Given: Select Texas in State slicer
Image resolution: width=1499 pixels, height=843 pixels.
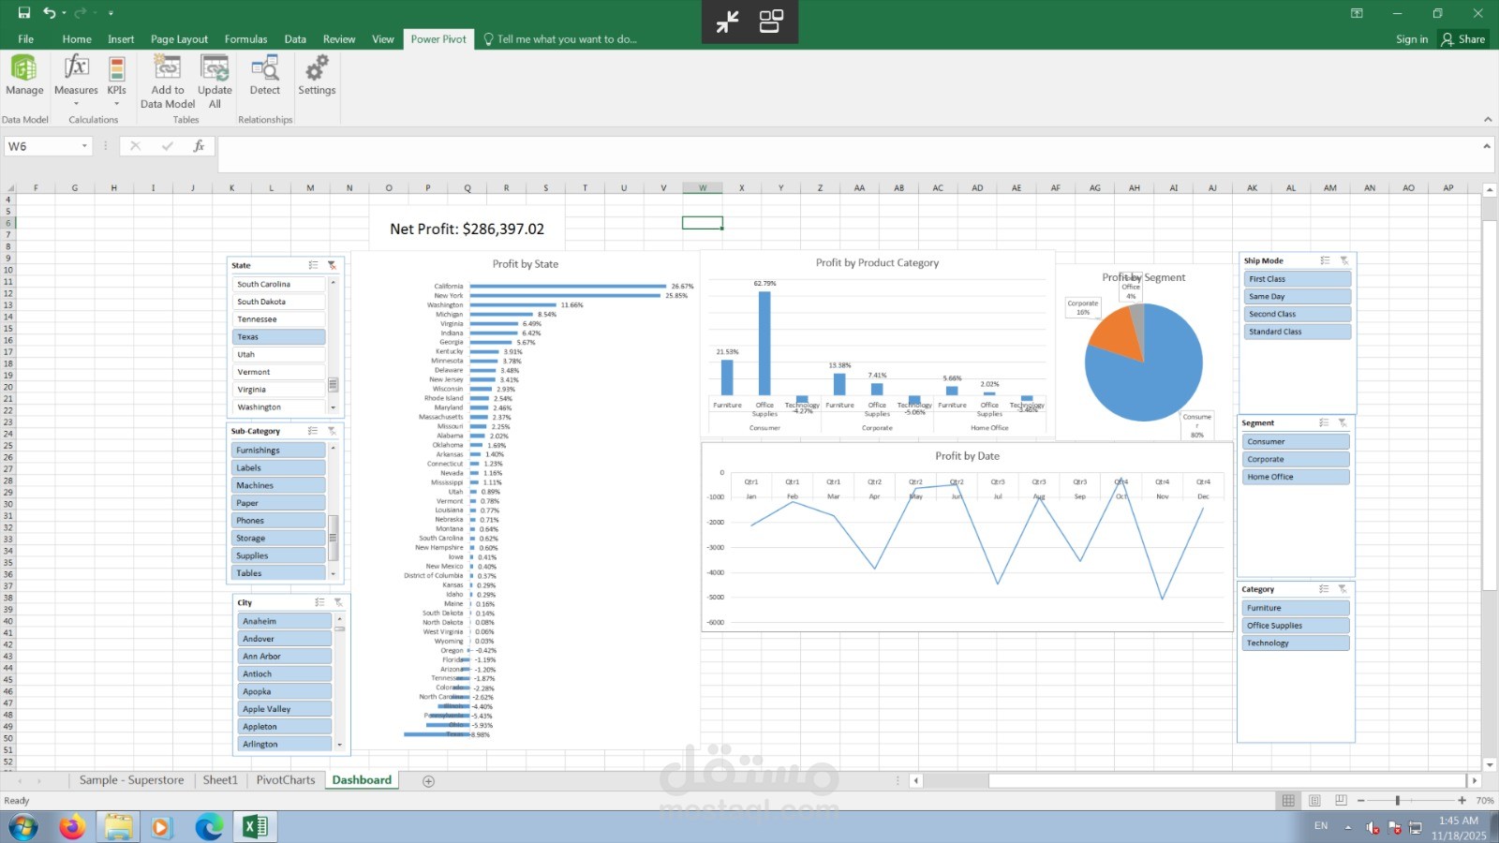Looking at the screenshot, I should [x=278, y=337].
